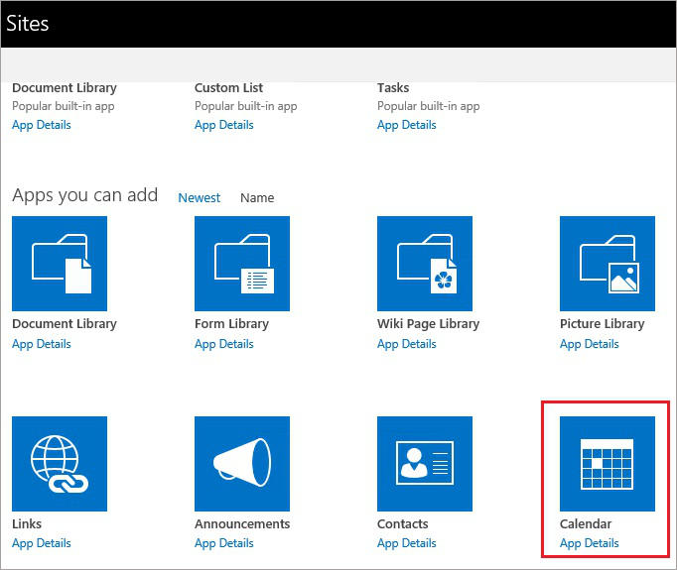Open the Wiki Page Library tile icon
This screenshot has width=677, height=570.
(x=425, y=264)
